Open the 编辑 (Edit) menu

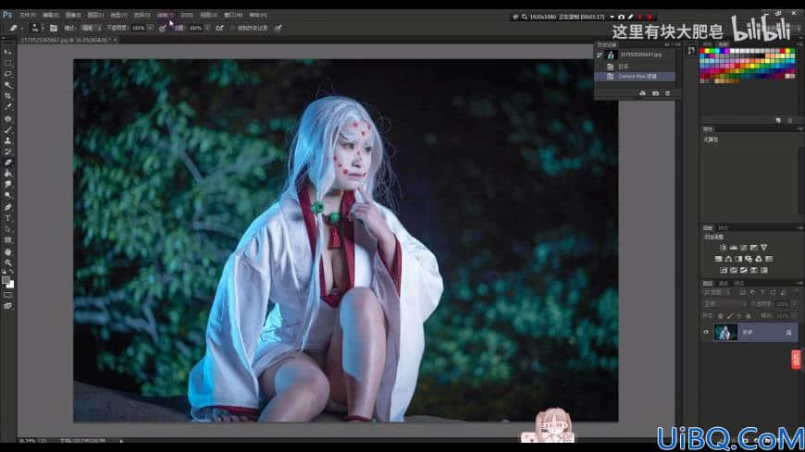coord(50,15)
